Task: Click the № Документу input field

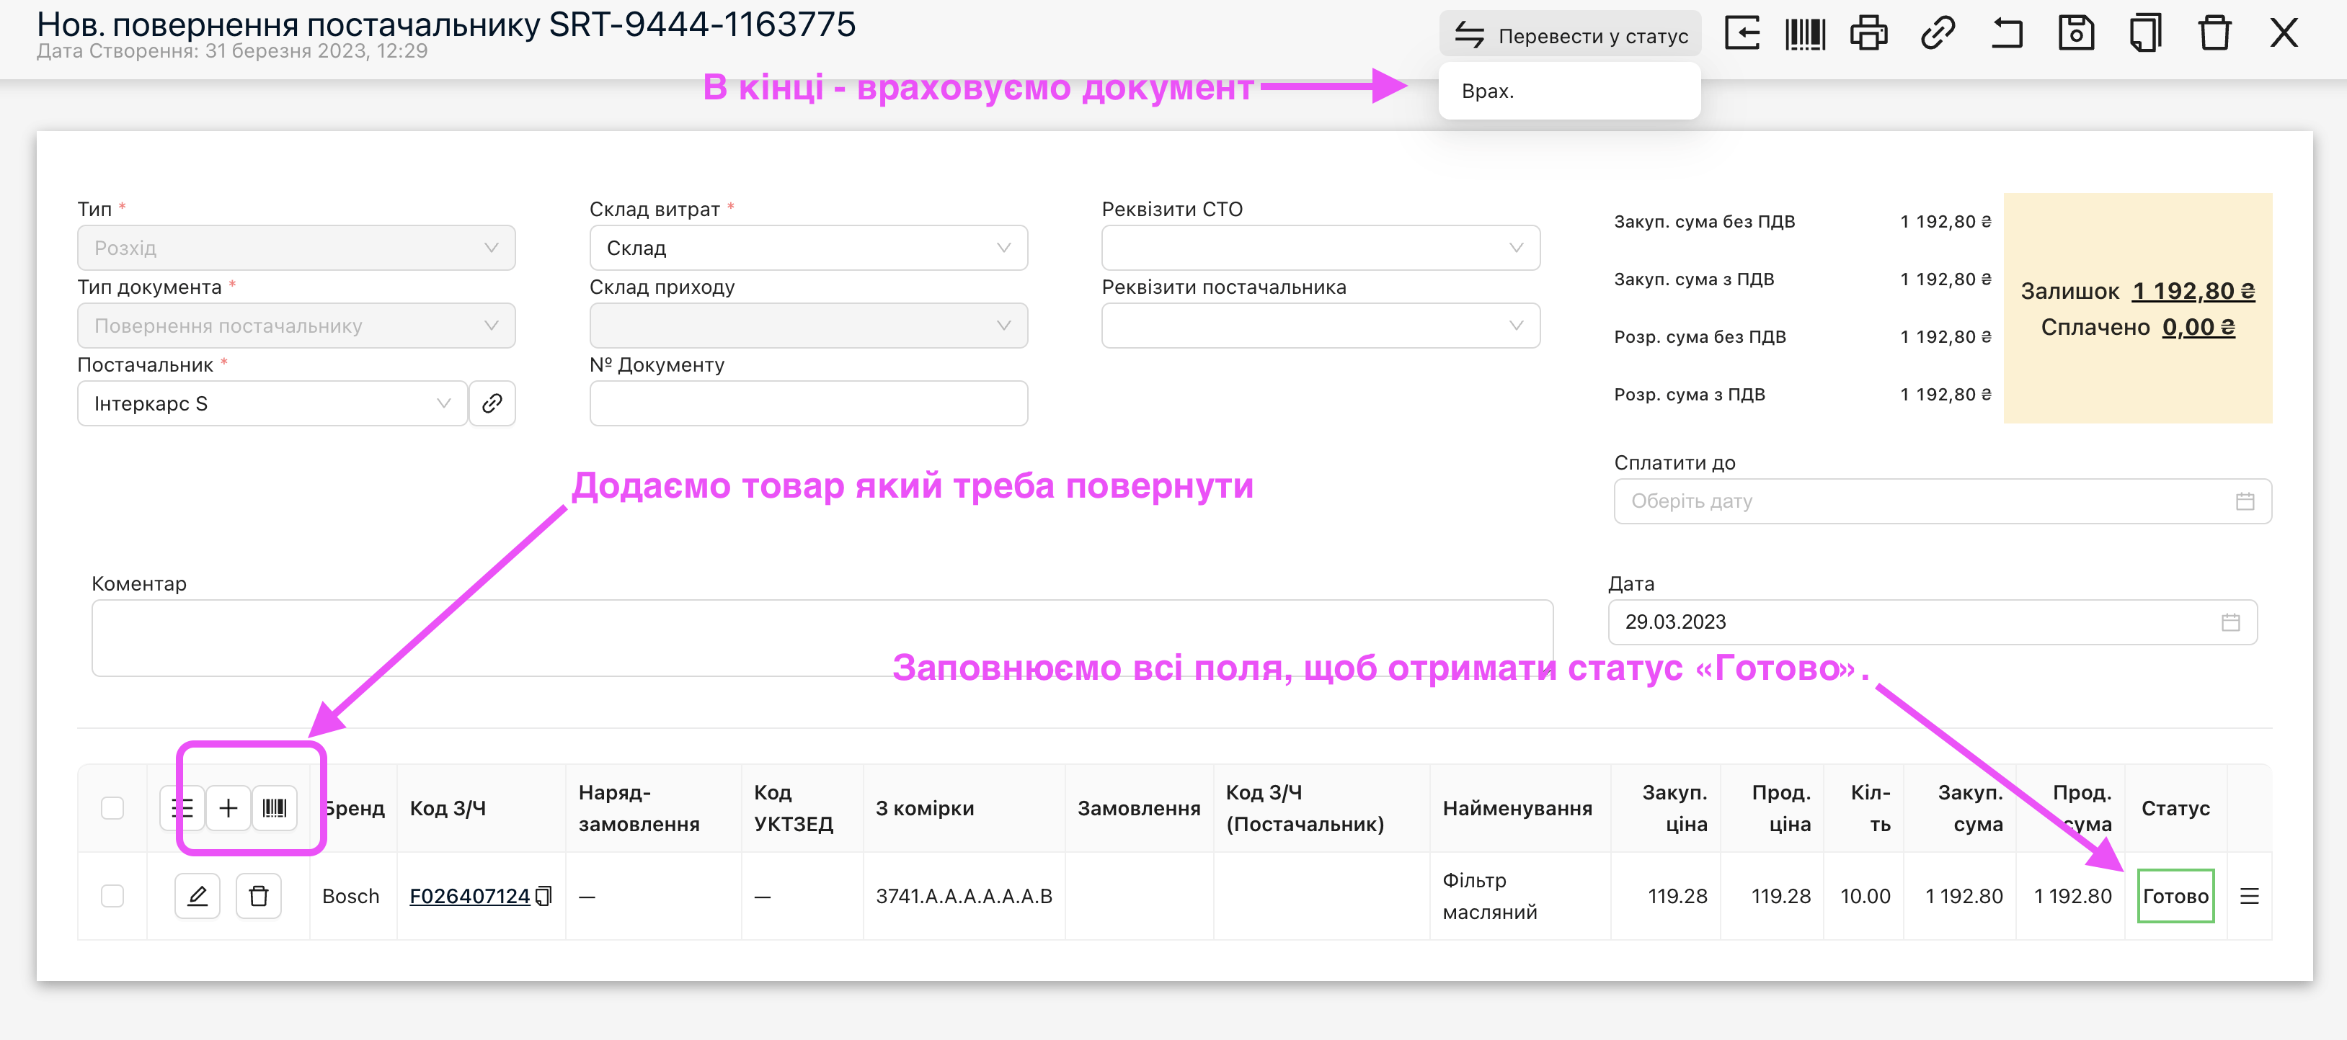Action: pos(807,403)
